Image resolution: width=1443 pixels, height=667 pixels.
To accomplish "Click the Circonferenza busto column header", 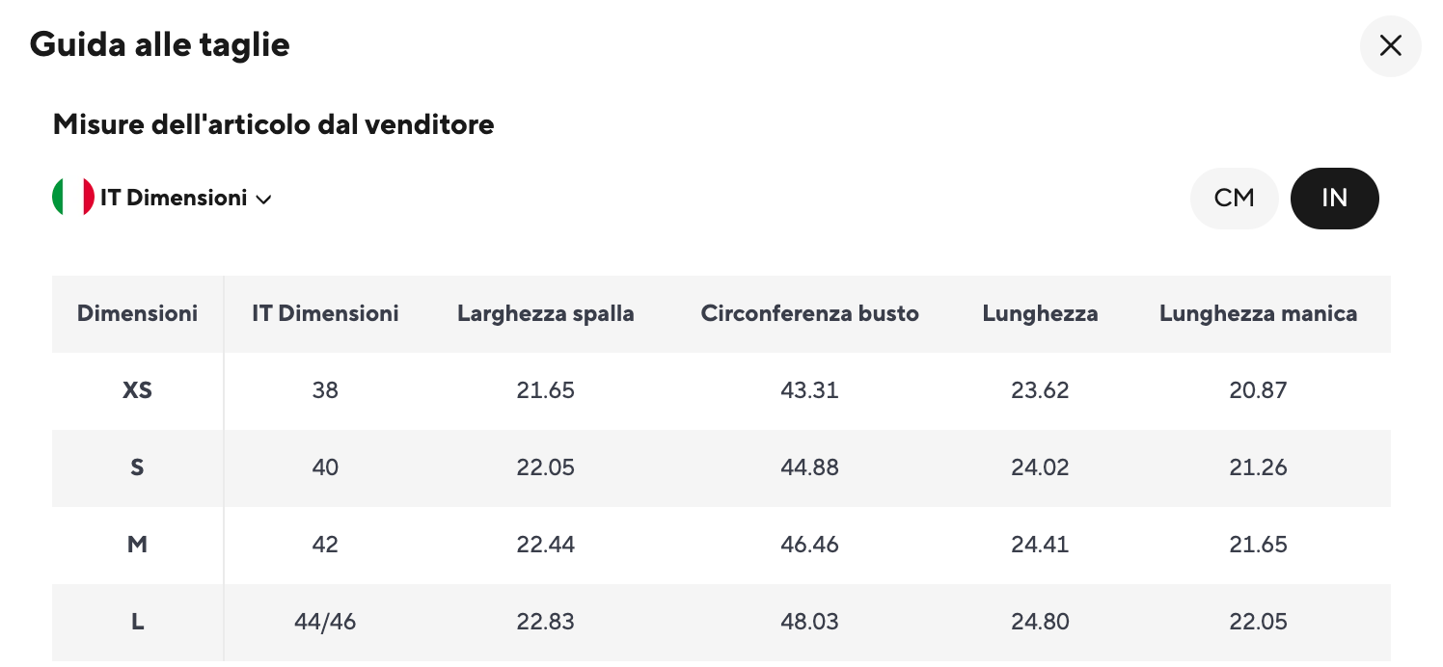I will click(809, 313).
